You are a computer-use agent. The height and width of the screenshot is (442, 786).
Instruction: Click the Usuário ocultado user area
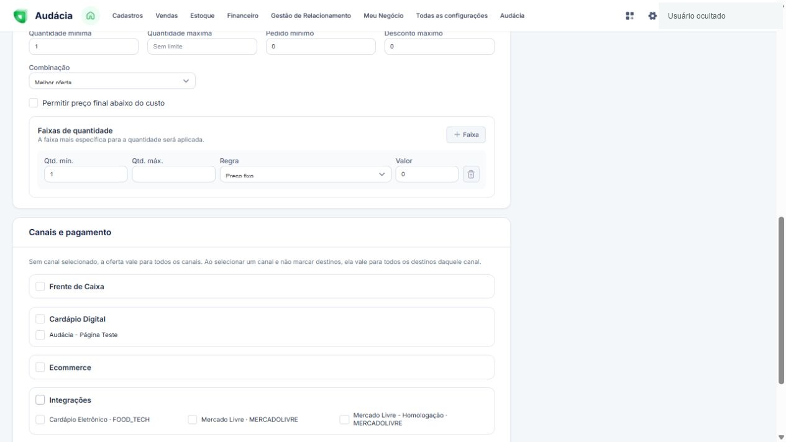click(720, 16)
